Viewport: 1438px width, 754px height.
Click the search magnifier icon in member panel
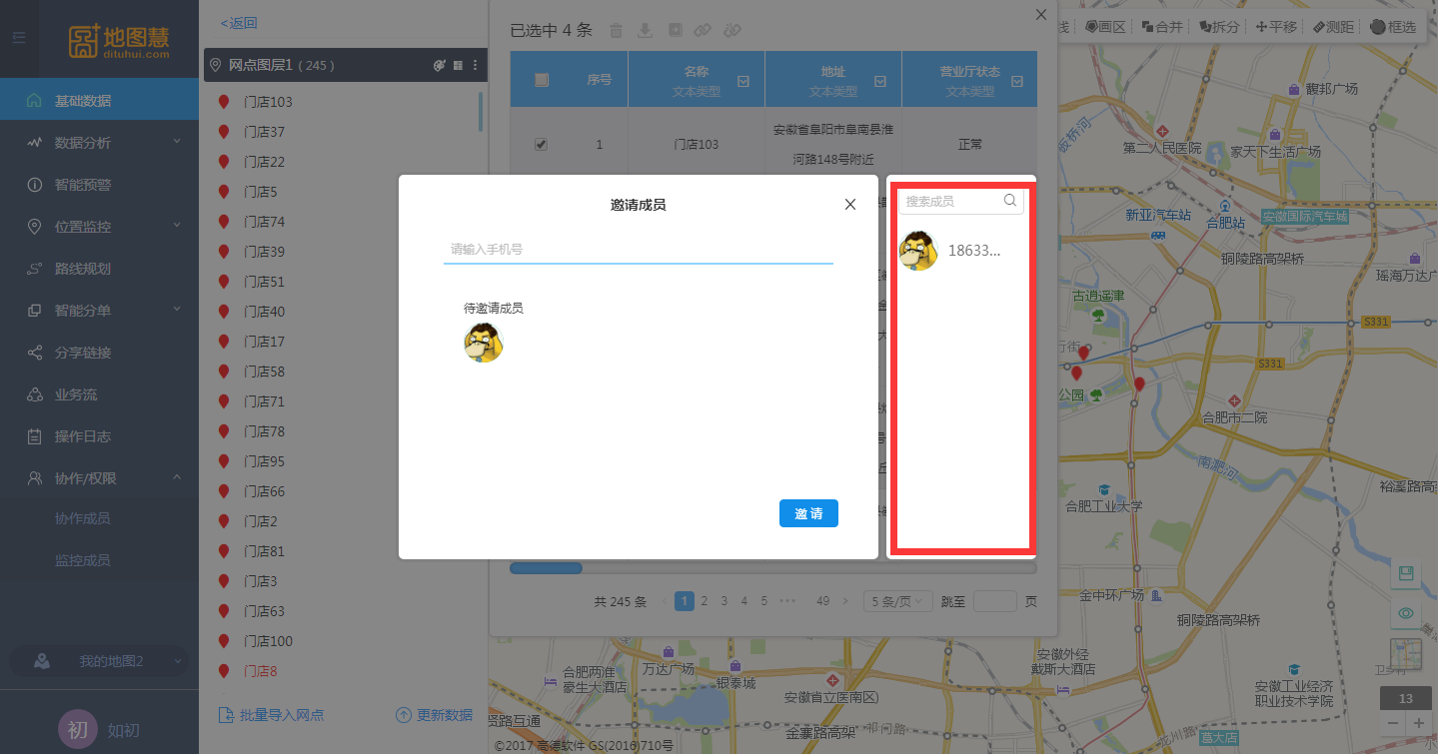(x=1010, y=201)
